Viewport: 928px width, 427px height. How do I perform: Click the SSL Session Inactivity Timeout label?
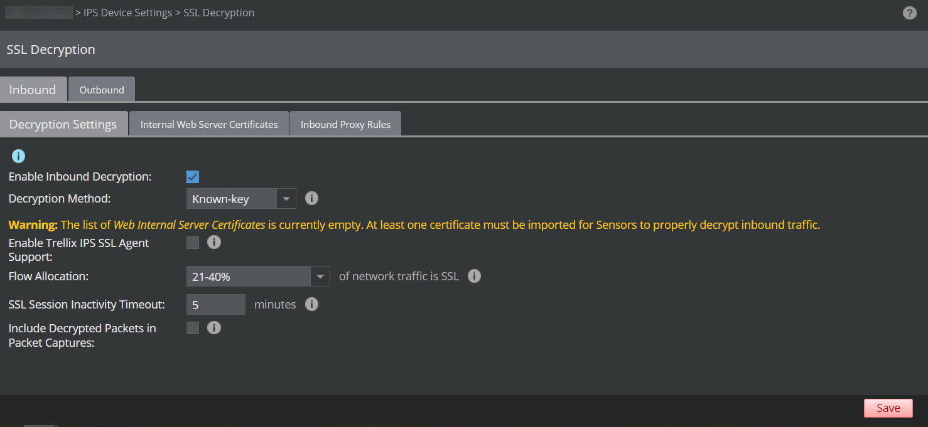pyautogui.click(x=87, y=305)
